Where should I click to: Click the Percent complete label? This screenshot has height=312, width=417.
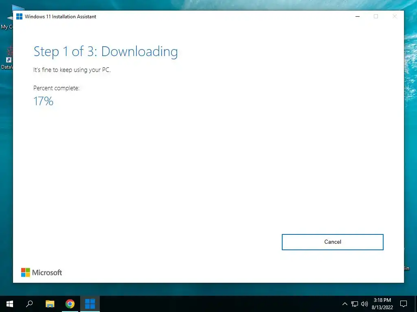pos(56,88)
